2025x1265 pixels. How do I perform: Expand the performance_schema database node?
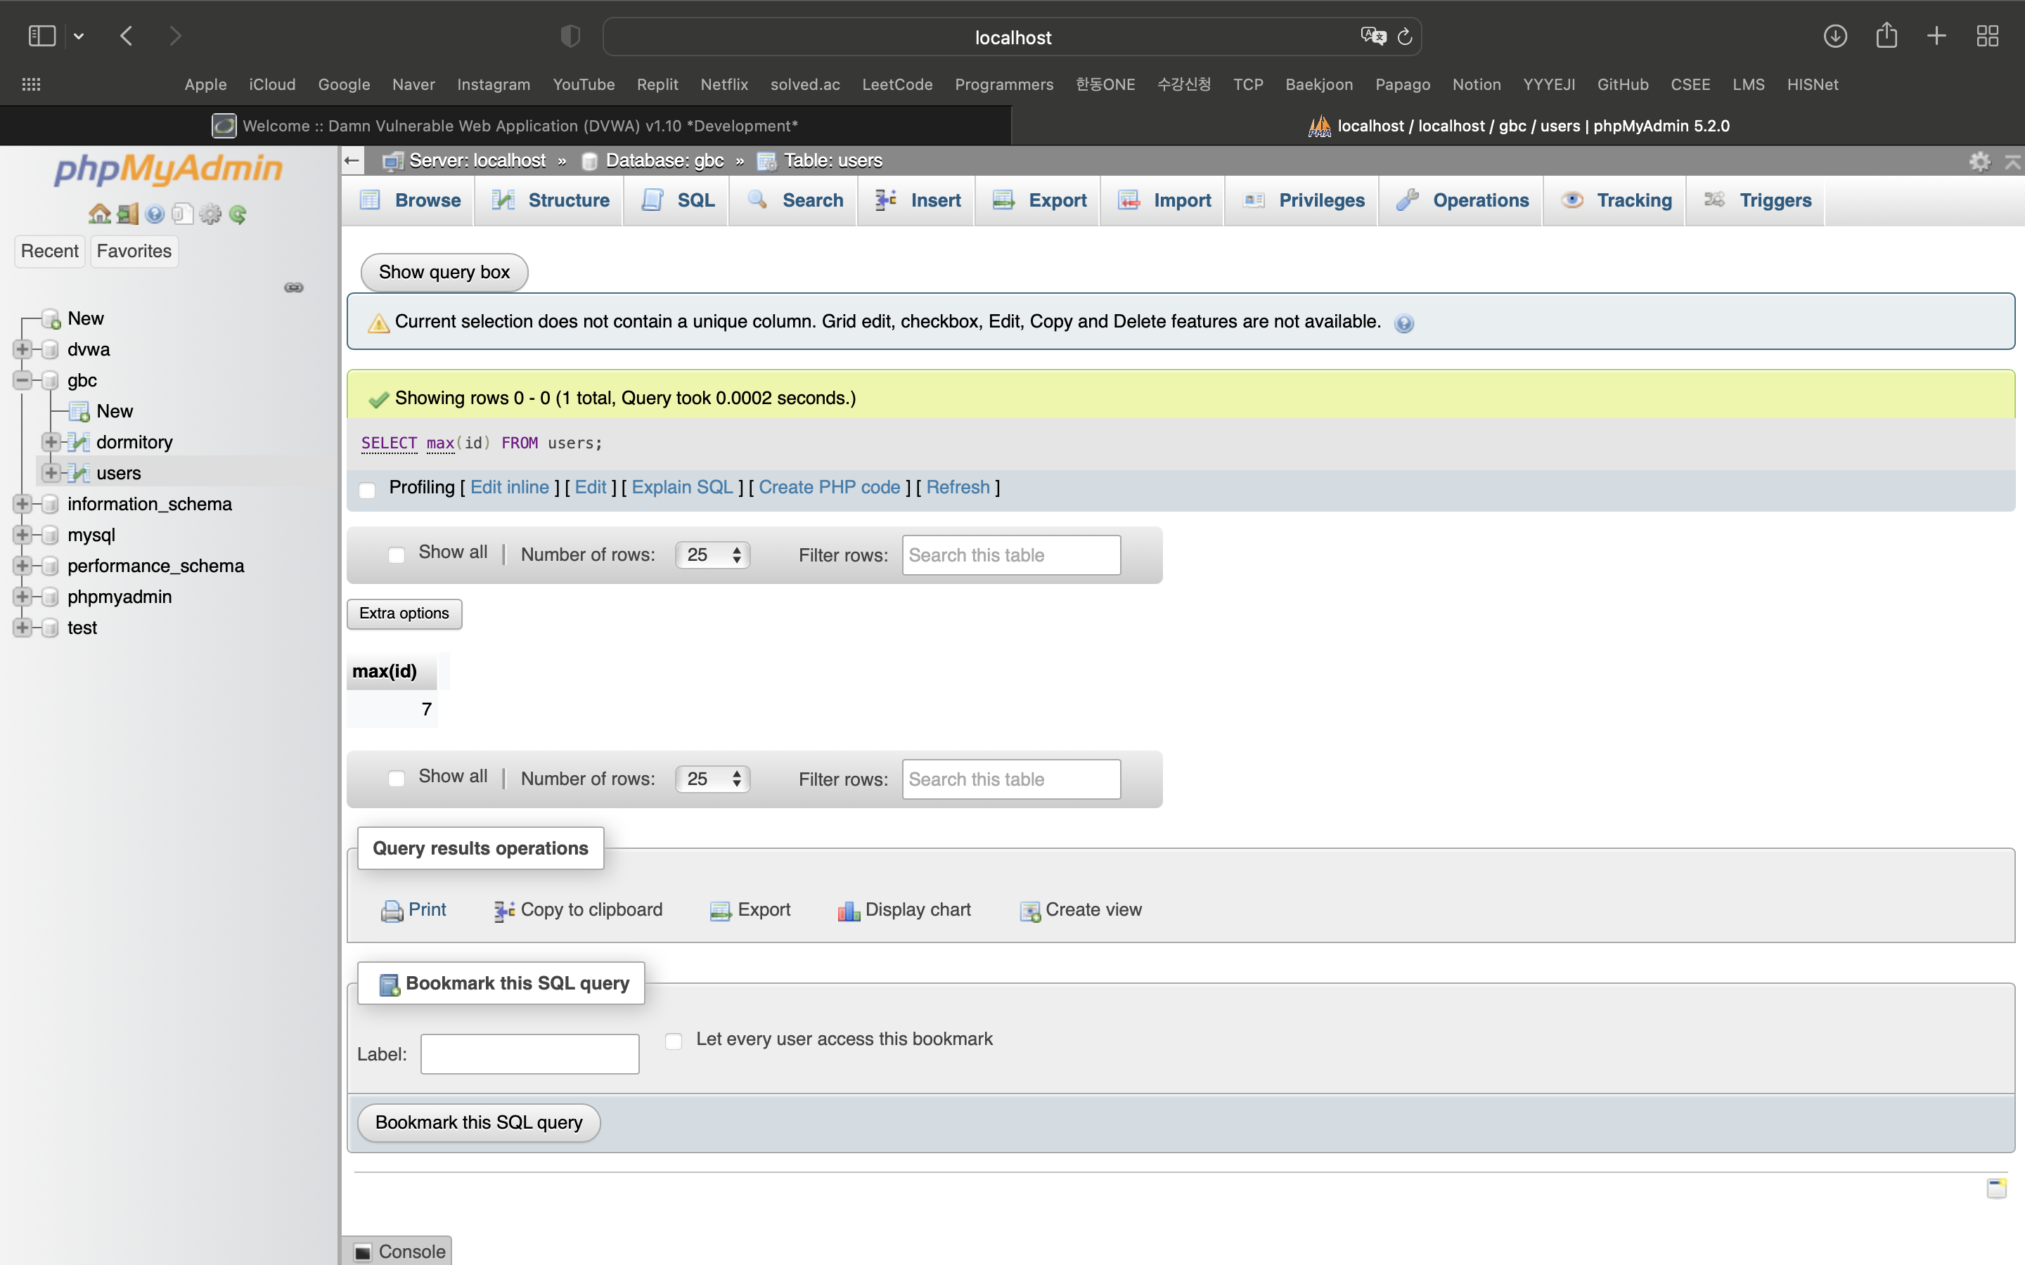pos(22,566)
